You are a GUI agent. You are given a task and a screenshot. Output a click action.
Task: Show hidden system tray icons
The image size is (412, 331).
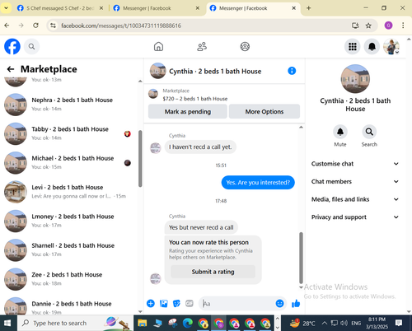tap(325, 323)
